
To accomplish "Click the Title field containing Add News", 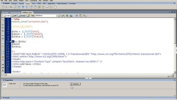I will pos(46,16).
